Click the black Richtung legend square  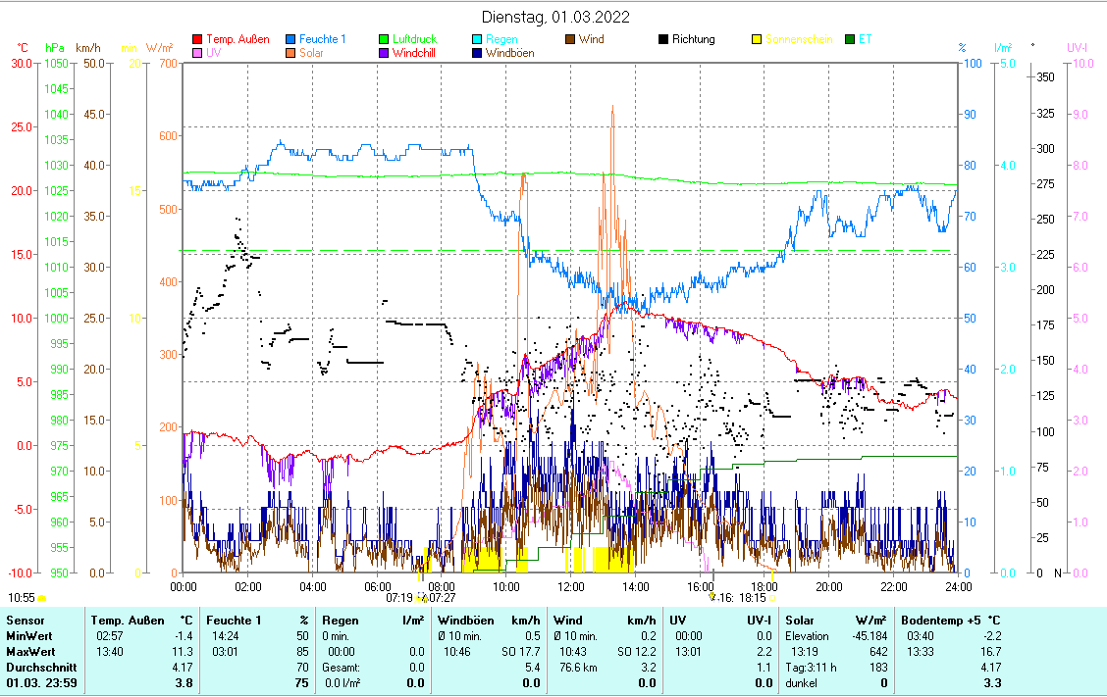tap(663, 39)
